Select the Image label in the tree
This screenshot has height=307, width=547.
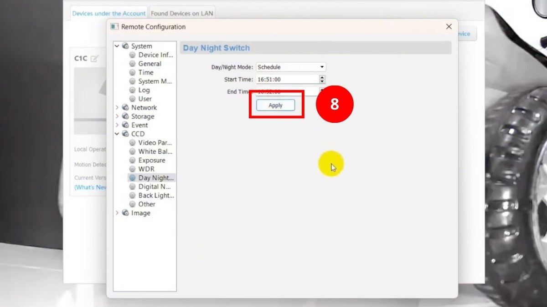pyautogui.click(x=141, y=213)
